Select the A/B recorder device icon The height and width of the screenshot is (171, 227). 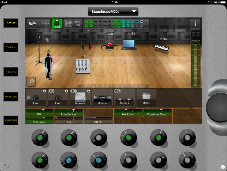coord(109,45)
